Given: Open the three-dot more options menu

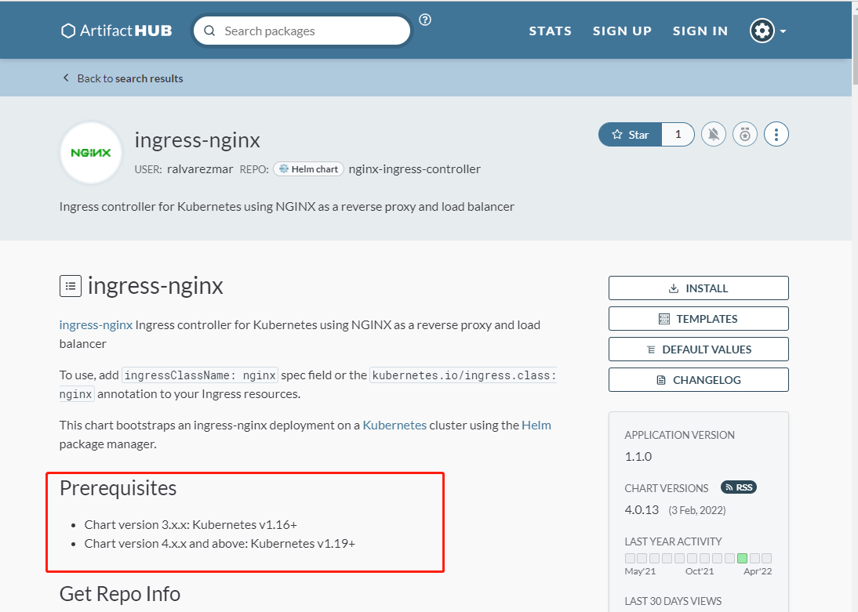Looking at the screenshot, I should [x=776, y=135].
